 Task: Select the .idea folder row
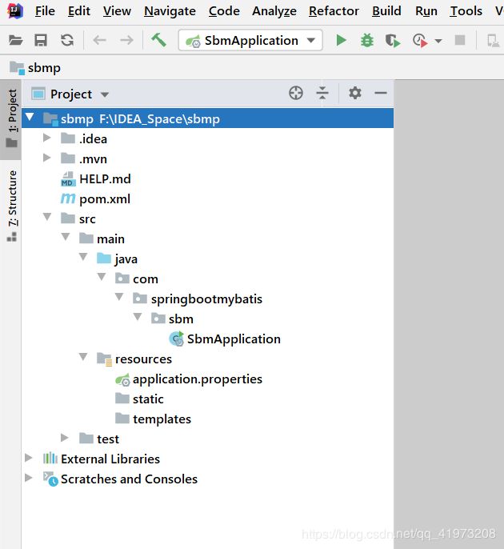coord(207,138)
